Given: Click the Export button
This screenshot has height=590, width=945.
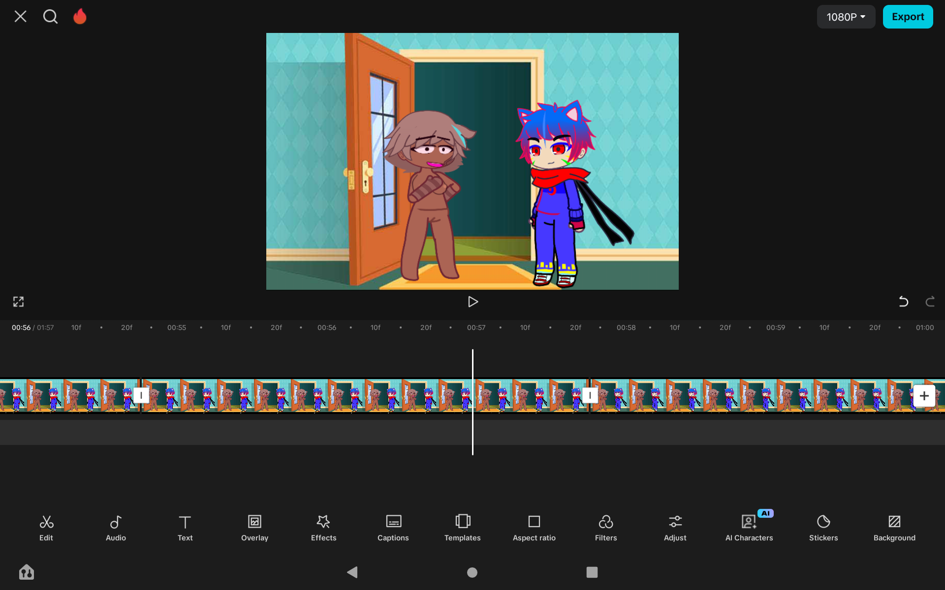Looking at the screenshot, I should (907, 17).
